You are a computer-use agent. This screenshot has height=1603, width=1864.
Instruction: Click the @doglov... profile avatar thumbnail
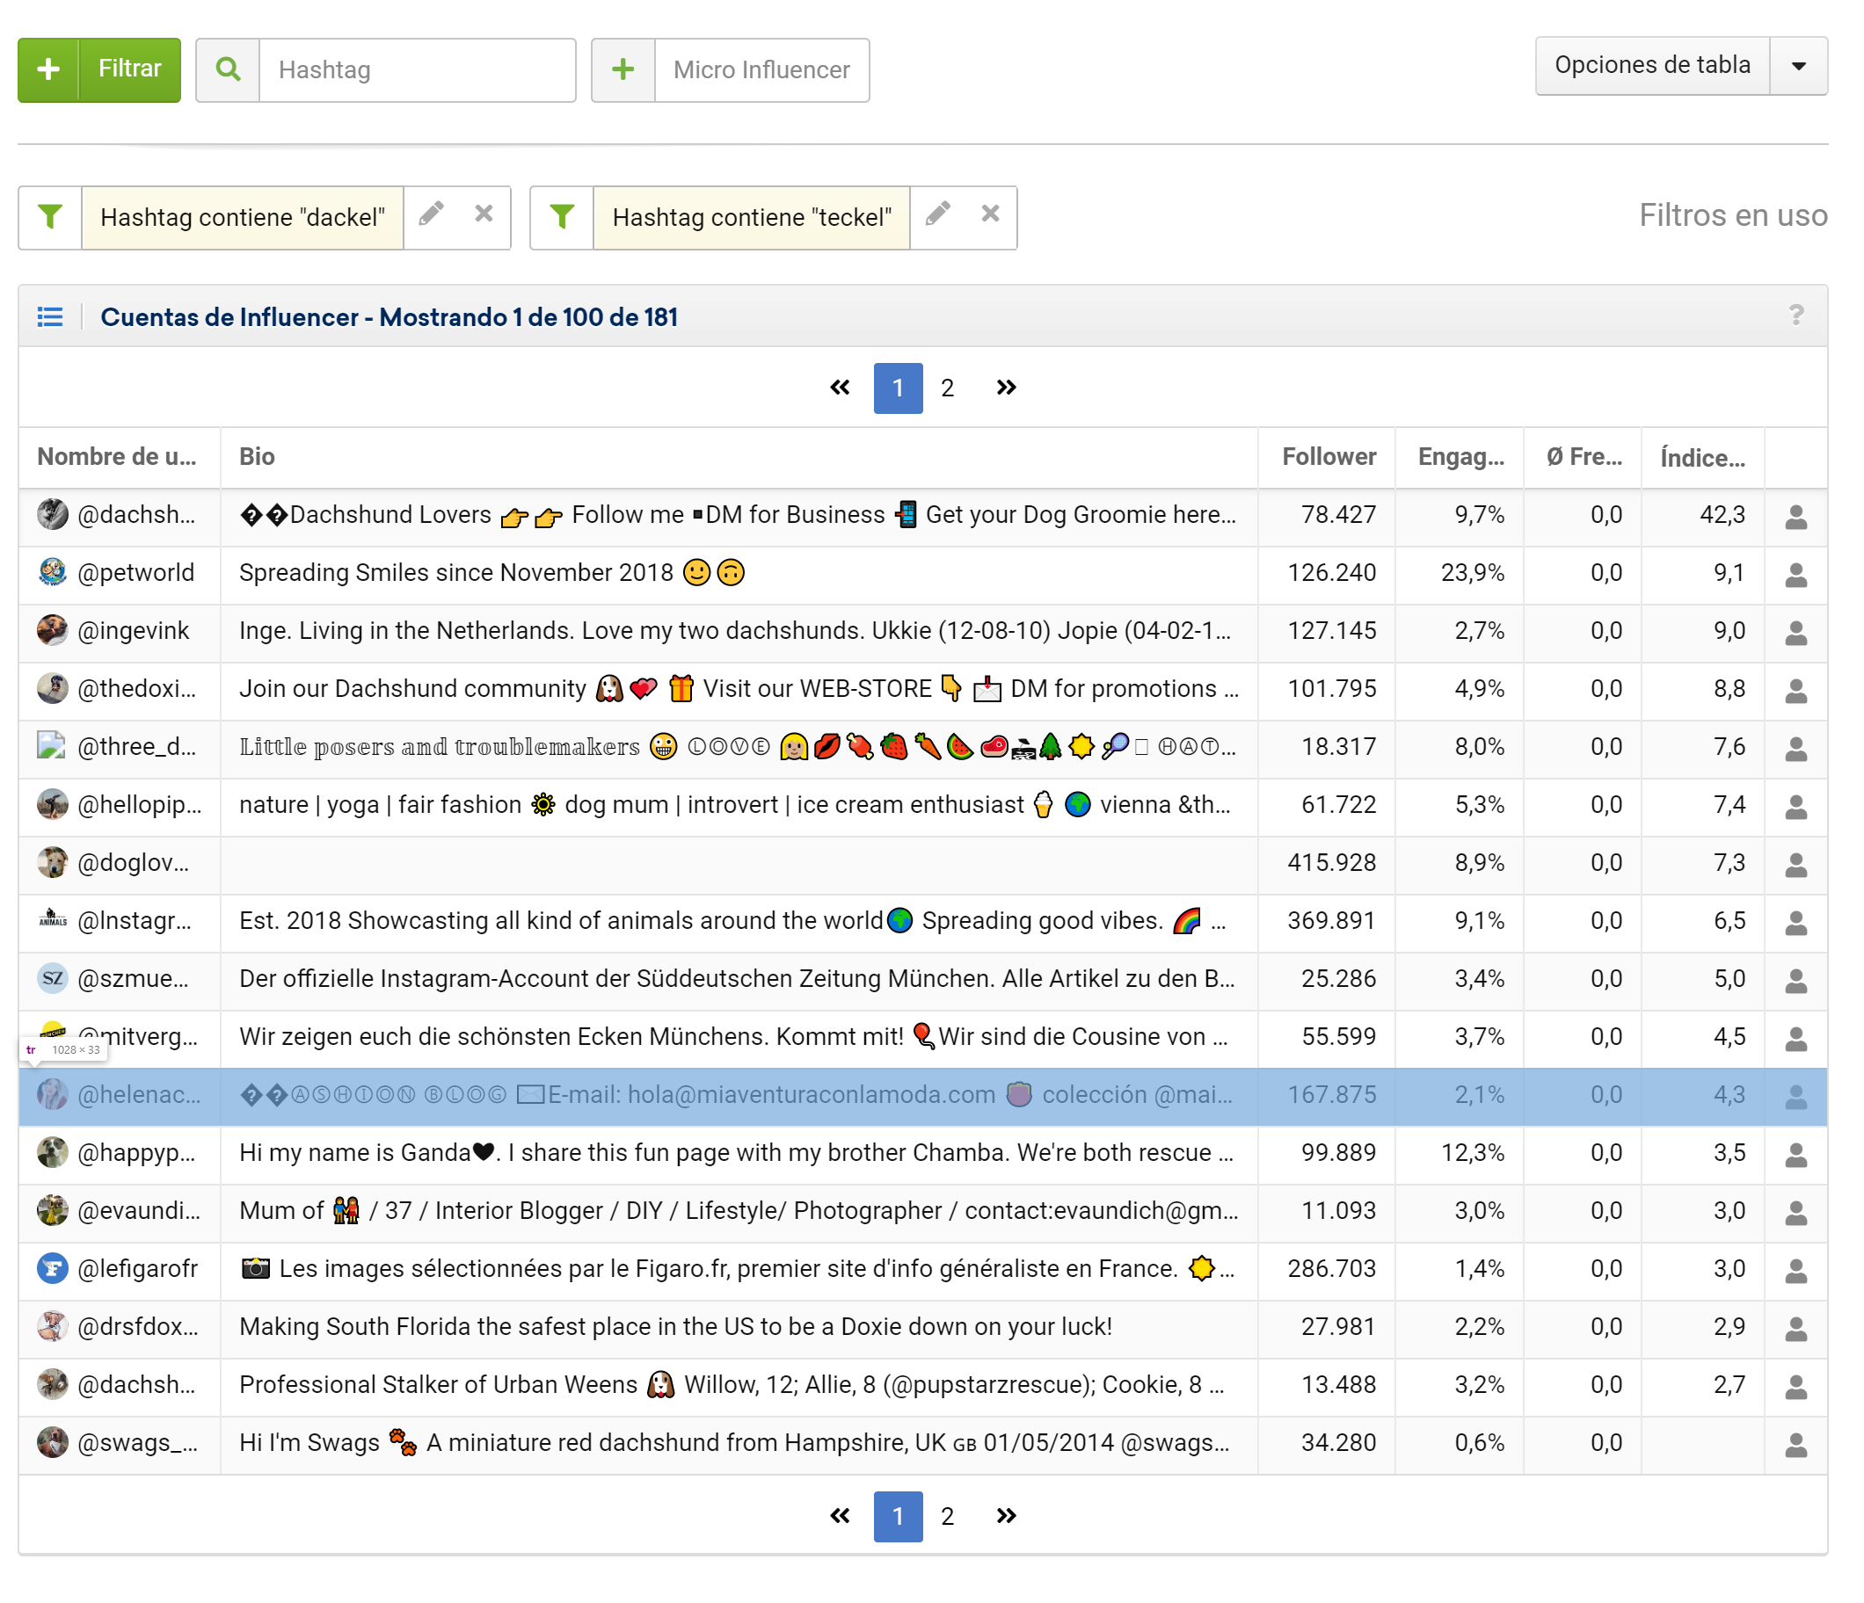(52, 862)
